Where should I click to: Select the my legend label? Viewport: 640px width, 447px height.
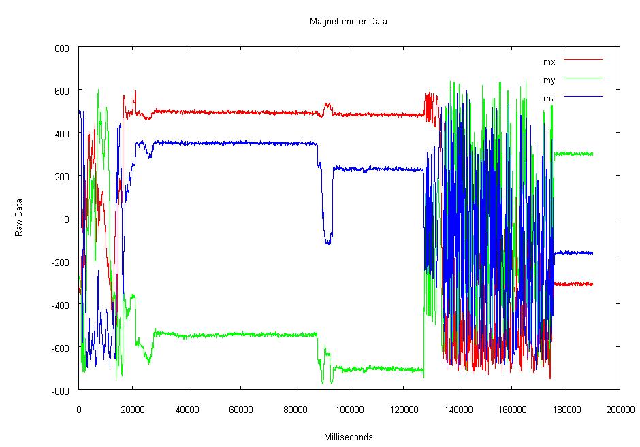pos(549,80)
